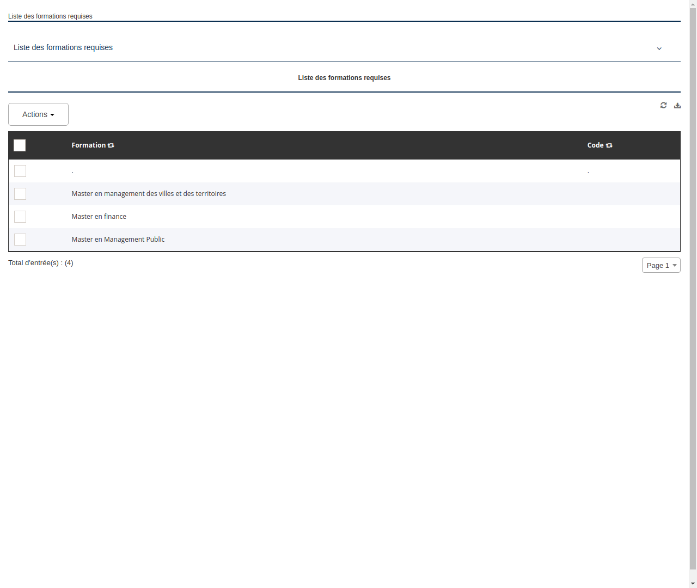Image resolution: width=697 pixels, height=588 pixels.
Task: Select the Master en finance entry
Action: (x=99, y=216)
